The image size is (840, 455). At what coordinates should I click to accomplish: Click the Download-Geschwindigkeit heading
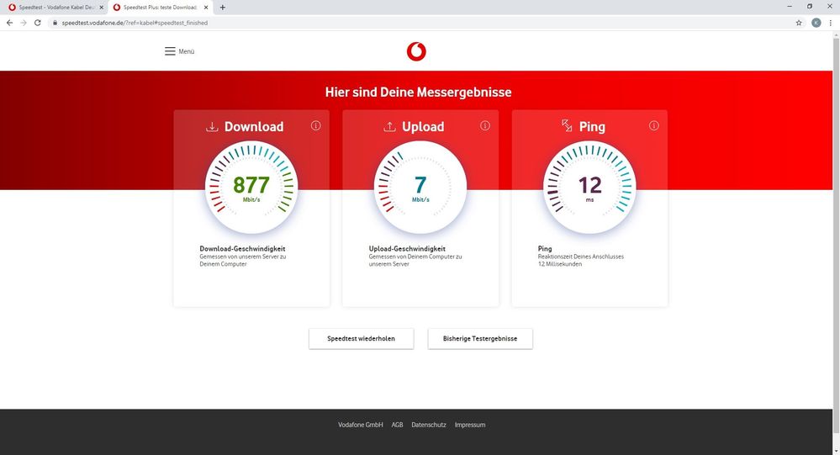(x=242, y=249)
